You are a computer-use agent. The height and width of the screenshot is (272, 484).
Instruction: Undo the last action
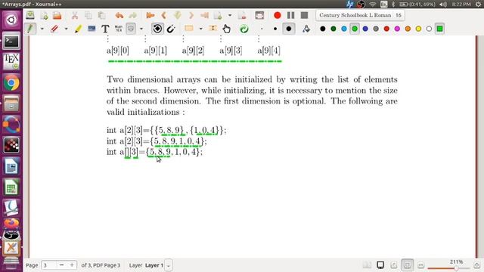[119, 15]
